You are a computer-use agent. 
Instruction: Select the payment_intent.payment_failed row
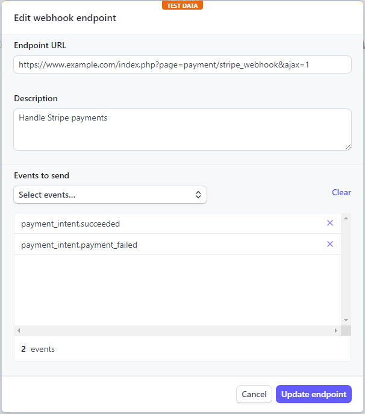tap(169, 245)
